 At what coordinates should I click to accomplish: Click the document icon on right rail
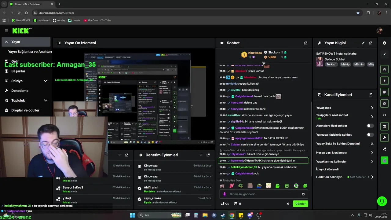point(384,92)
